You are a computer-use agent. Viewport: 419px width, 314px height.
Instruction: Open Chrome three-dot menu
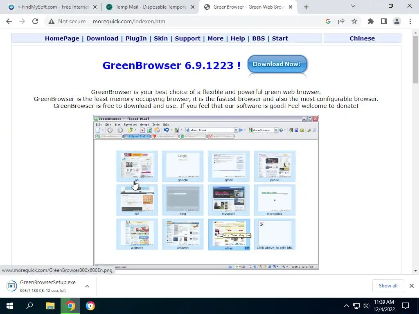(x=410, y=21)
